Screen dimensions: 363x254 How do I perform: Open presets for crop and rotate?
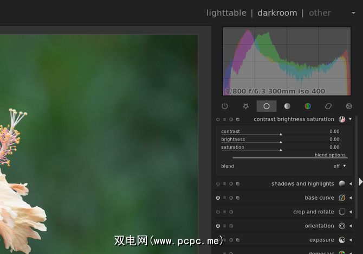(x=224, y=212)
